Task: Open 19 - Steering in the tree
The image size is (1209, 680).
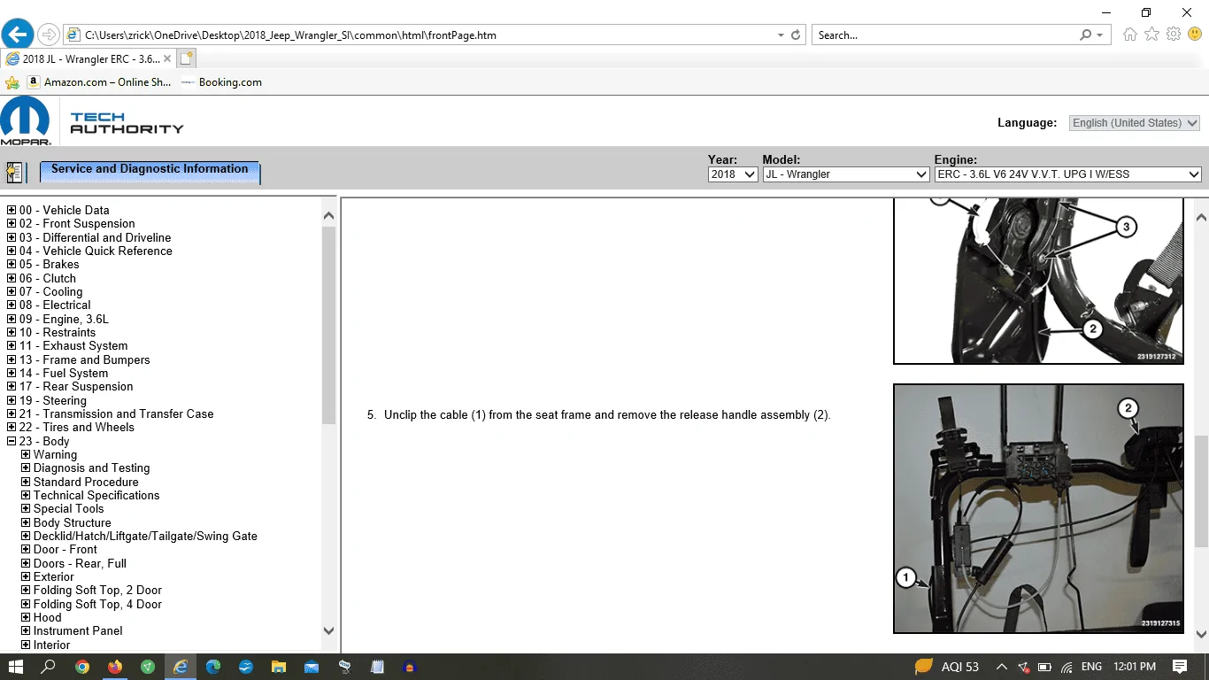Action: tap(53, 400)
